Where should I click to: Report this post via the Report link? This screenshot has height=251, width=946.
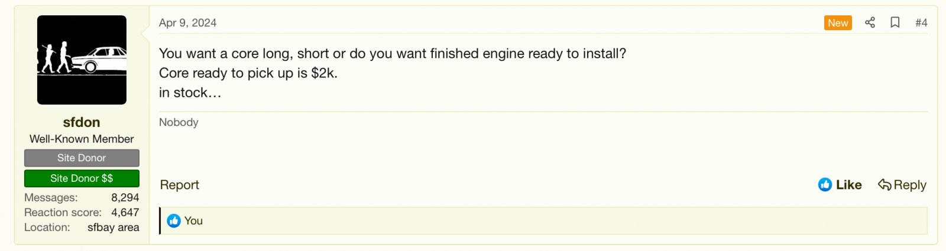[x=180, y=185]
